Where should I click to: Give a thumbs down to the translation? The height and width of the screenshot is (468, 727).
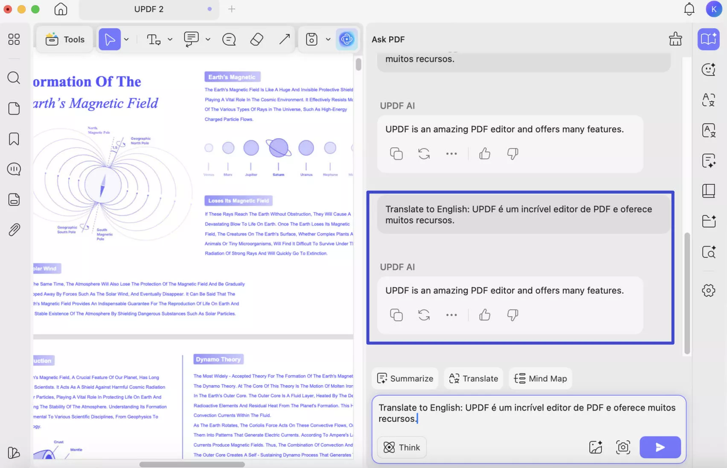coord(512,315)
